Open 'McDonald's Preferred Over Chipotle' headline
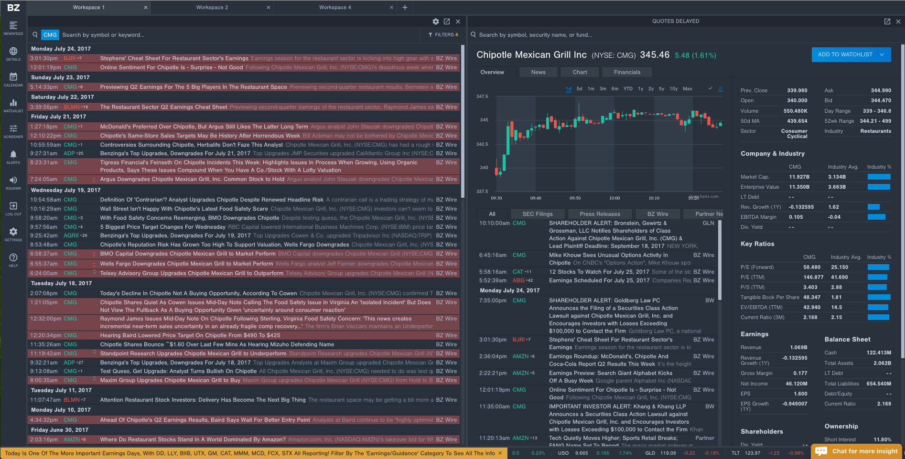The height and width of the screenshot is (459, 905). coord(204,127)
